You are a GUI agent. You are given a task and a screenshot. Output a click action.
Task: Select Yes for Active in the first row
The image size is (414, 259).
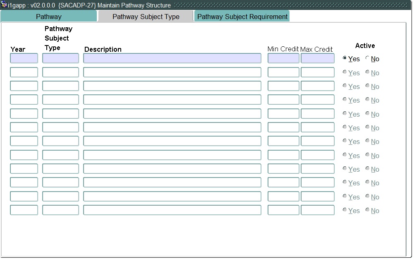[x=345, y=58]
